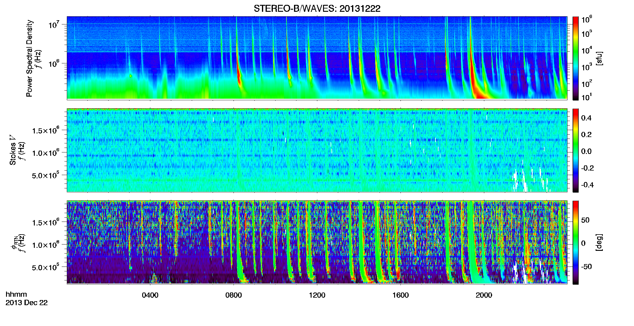Click the -0.4 Stokes V colorbar tick label
The width and height of the screenshot is (634, 326).
[587, 185]
